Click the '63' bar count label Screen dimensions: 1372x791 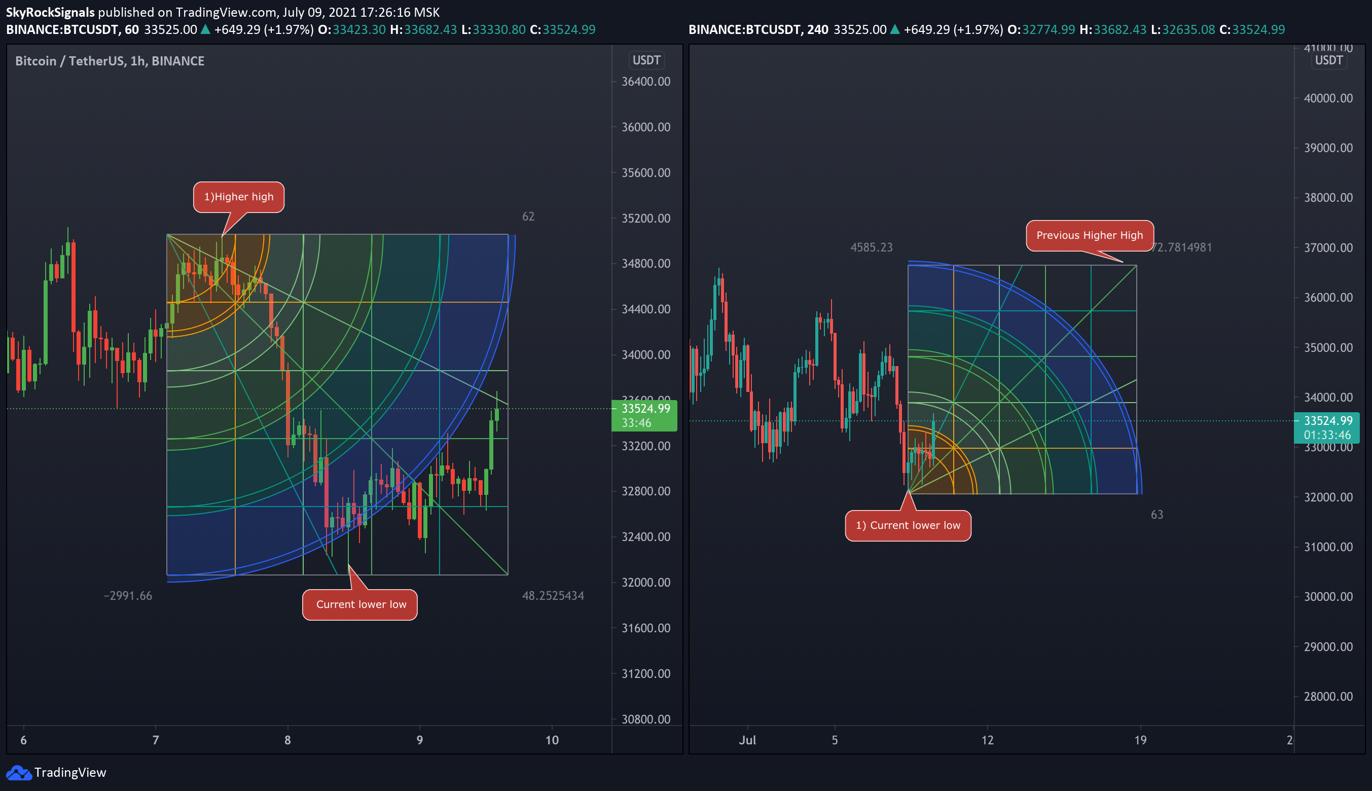pyautogui.click(x=1157, y=515)
